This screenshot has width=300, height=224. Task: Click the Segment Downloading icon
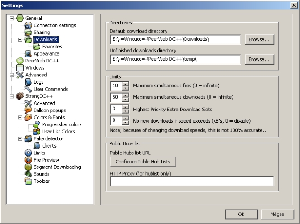pos(29,167)
